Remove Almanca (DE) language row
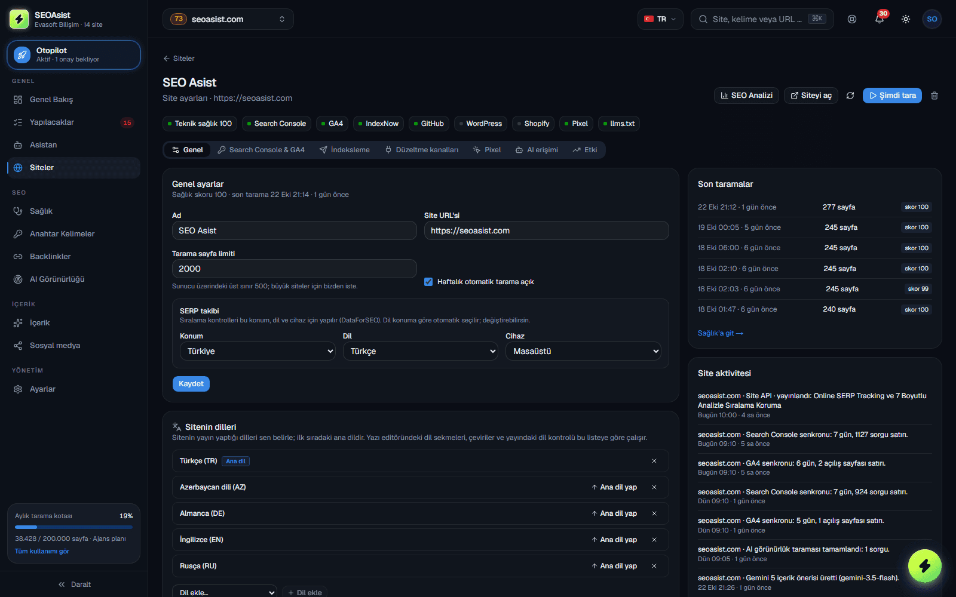Image resolution: width=956 pixels, height=597 pixels. point(654,513)
